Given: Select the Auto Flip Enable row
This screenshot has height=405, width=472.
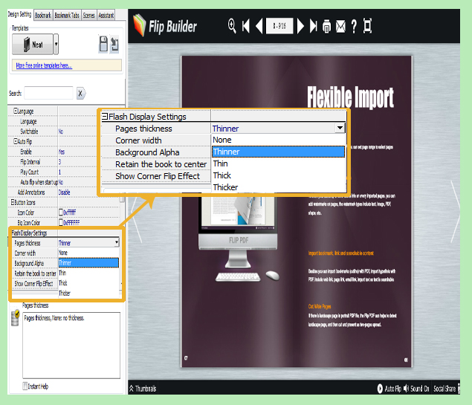Looking at the screenshot, I should pyautogui.click(x=52, y=152).
